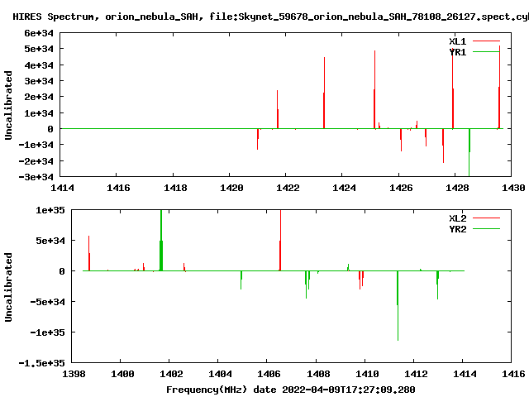529x397 pixels.
Task: Click the red spike near 1398.7 MHz
Action: pyautogui.click(x=89, y=253)
